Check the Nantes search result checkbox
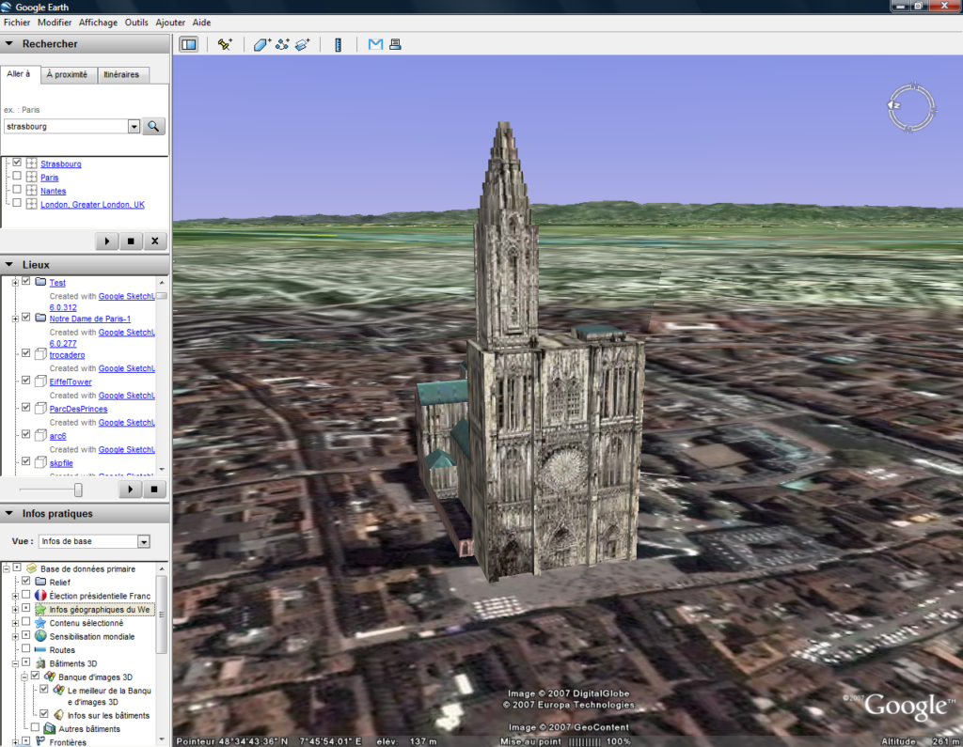 17,190
